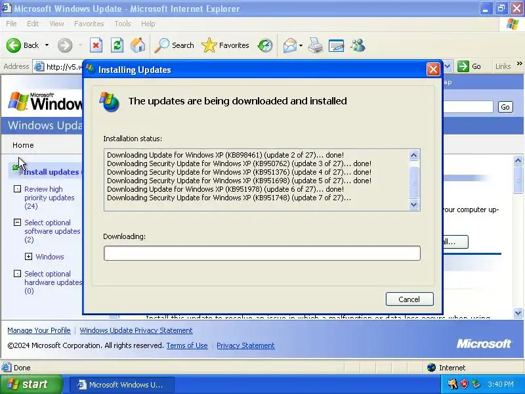Toggle the Select optional hardware updates box
The width and height of the screenshot is (525, 394).
pos(17,273)
